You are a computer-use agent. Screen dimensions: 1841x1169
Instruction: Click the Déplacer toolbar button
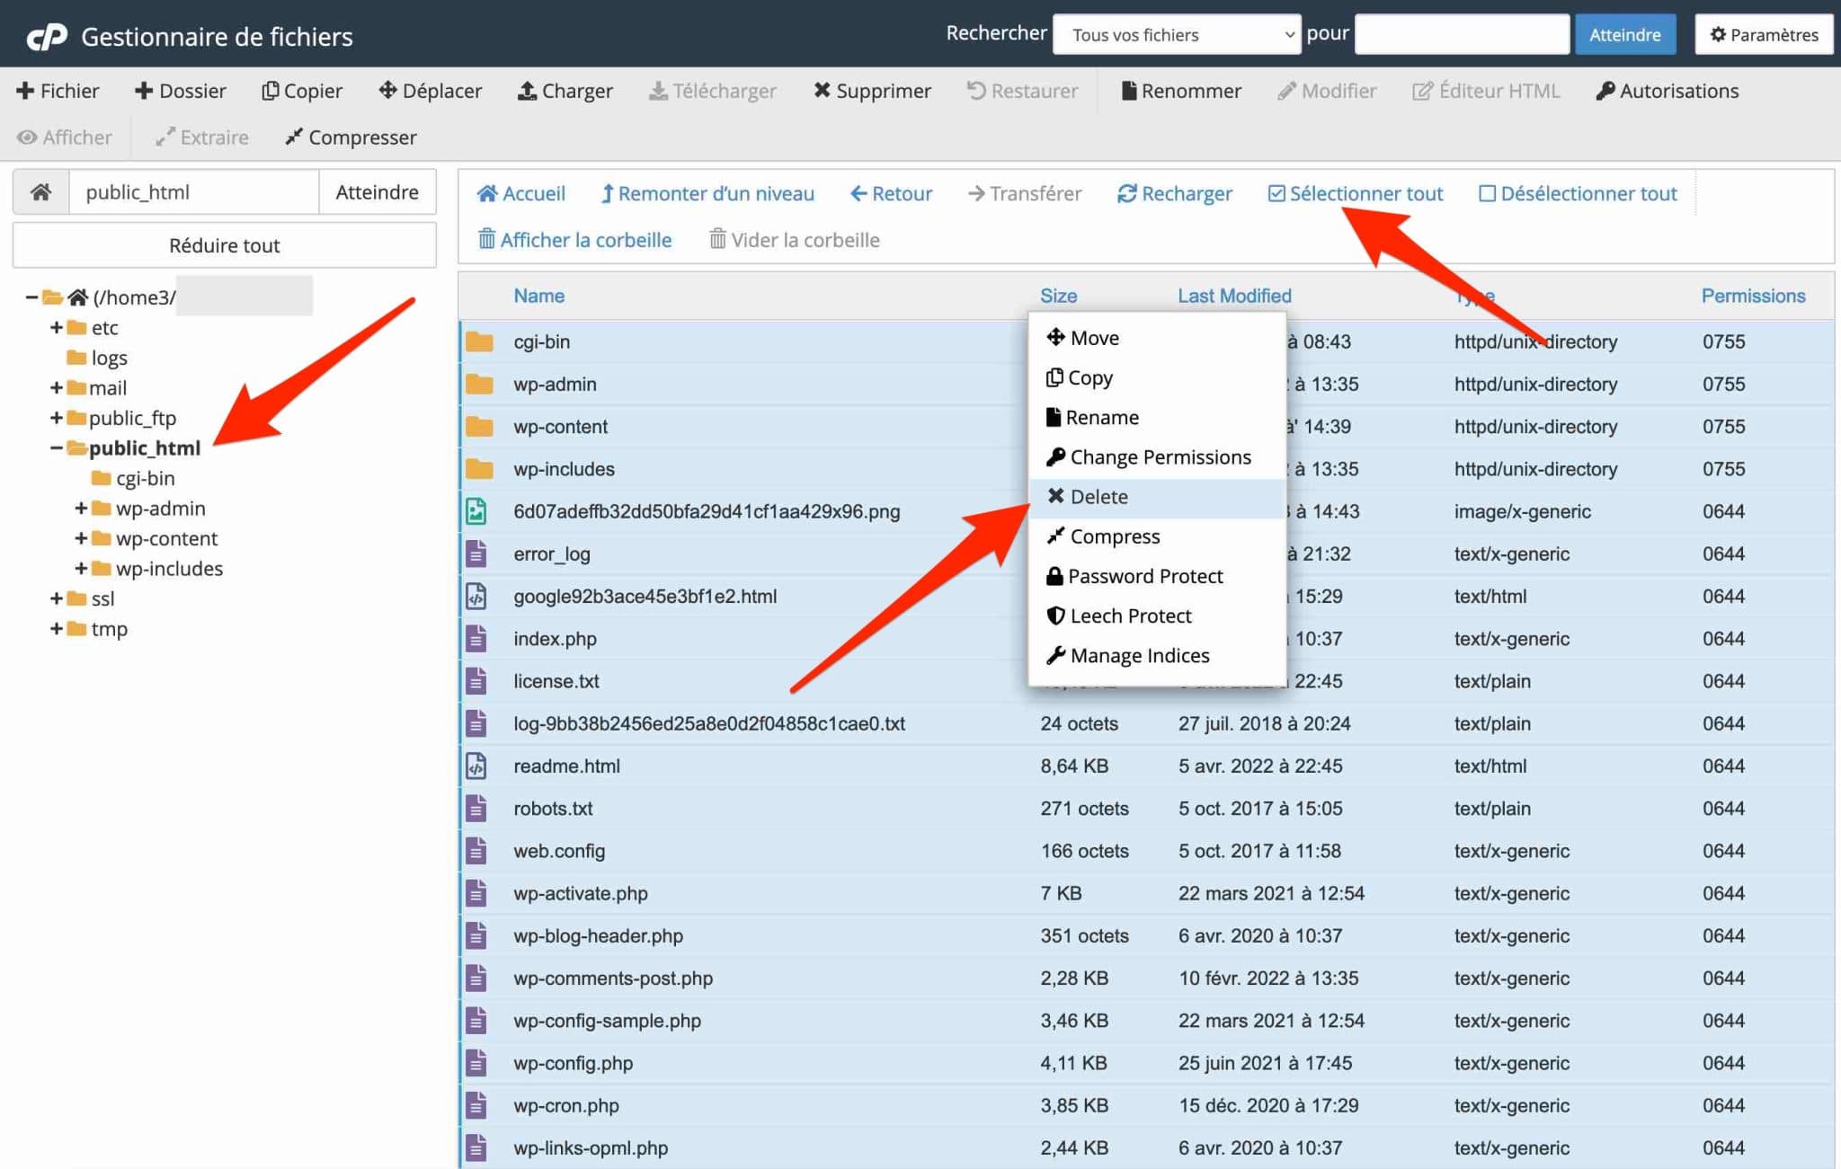coord(430,91)
